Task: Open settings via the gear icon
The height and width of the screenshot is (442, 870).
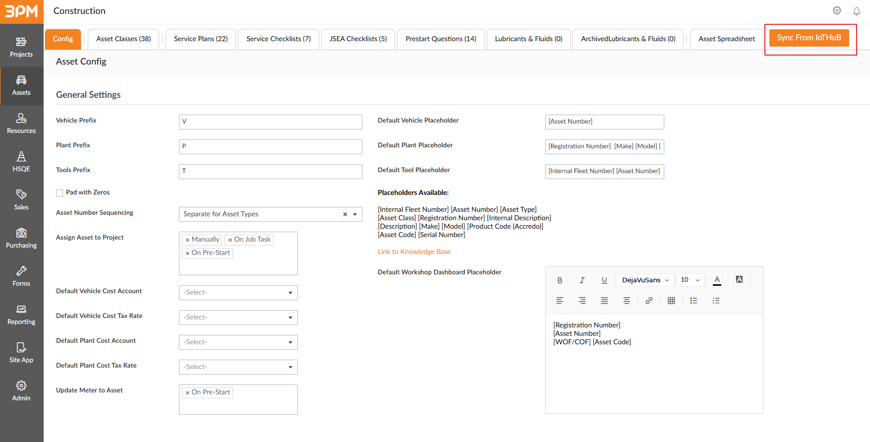Action: (837, 11)
